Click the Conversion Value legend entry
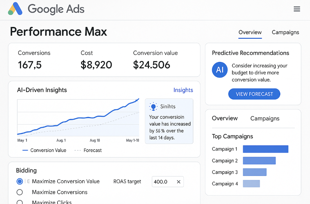 [44, 150]
